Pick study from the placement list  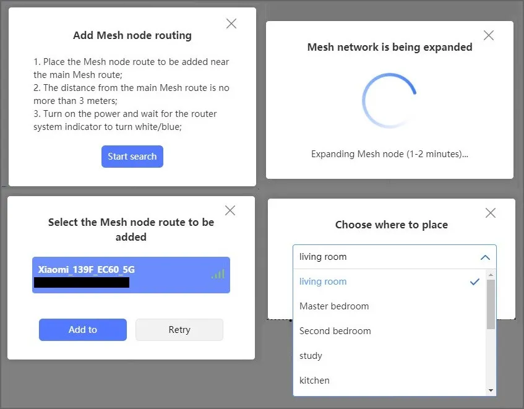311,356
